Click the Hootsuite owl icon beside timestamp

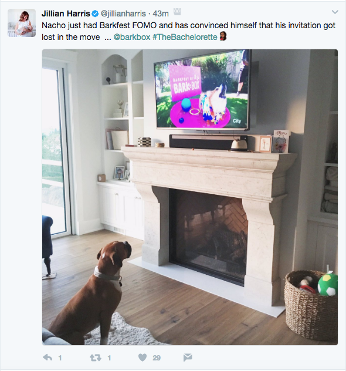tap(177, 12)
